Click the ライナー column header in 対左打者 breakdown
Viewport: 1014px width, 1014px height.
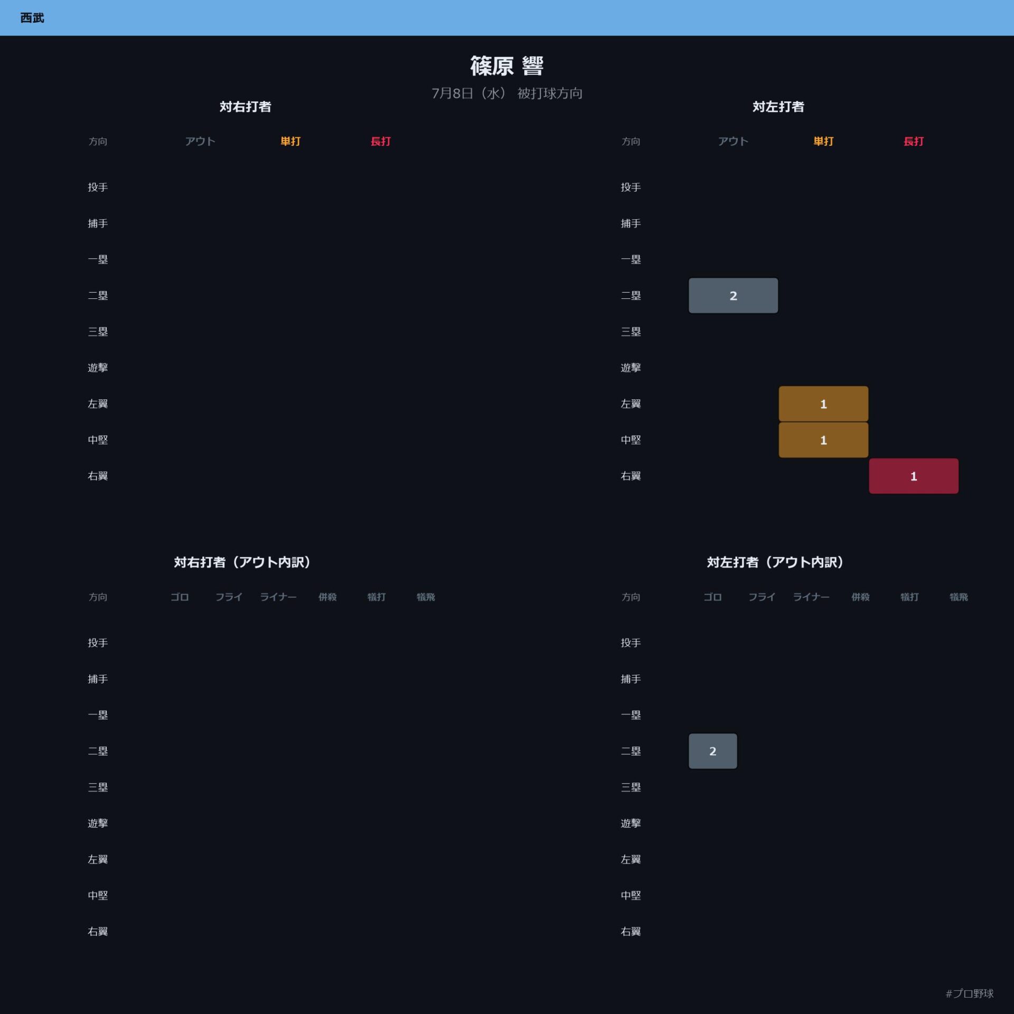pos(811,597)
